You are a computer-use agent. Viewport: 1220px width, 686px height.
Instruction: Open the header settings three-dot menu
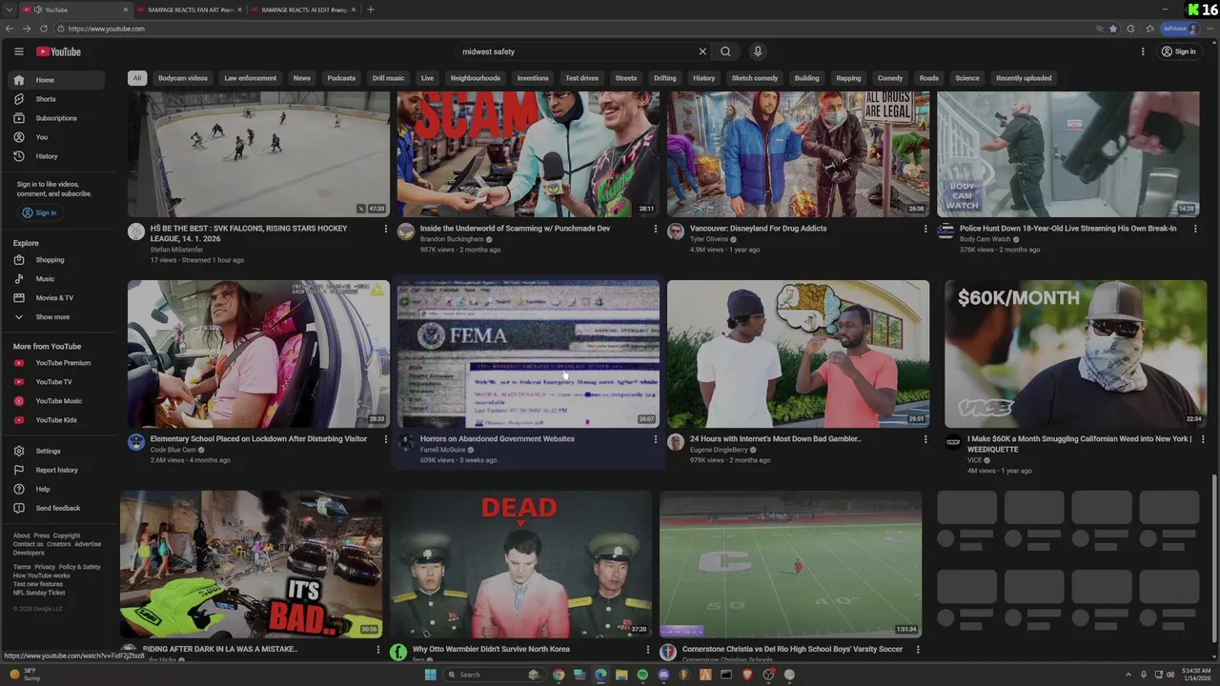coord(1143,51)
